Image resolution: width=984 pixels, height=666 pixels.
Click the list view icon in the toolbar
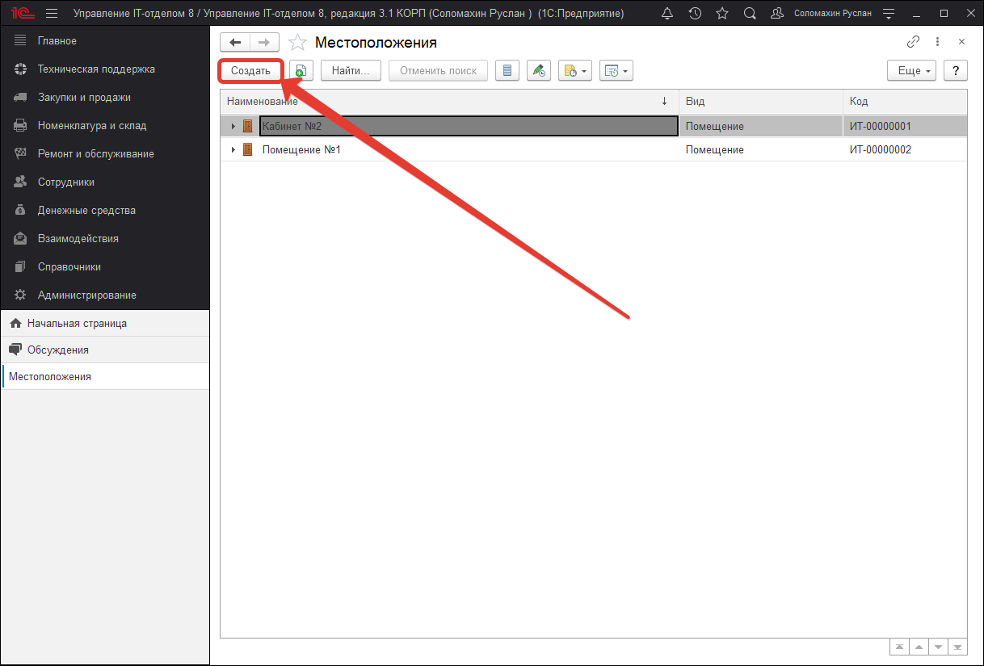tap(507, 71)
